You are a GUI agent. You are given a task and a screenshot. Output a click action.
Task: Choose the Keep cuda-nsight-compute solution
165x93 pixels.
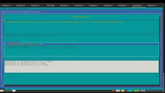point(26,46)
